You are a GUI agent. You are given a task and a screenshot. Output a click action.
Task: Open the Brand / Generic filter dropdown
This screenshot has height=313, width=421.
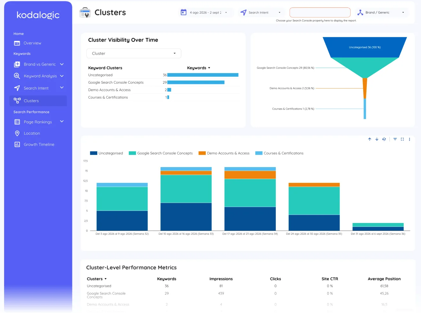point(381,12)
